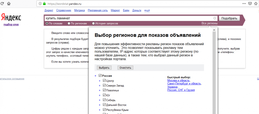This screenshot has width=259, height=114.
Task: Click the Очистить button
Action: tap(125, 68)
